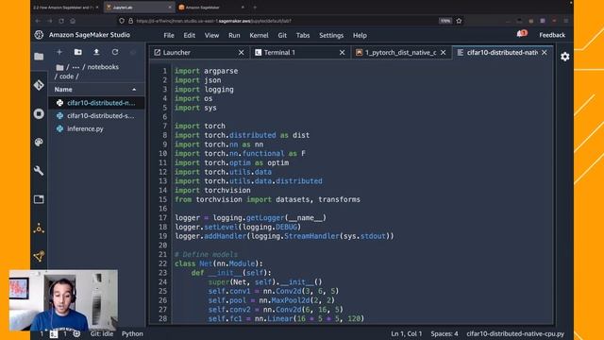Click the cifar10-distributed-native-cpu.py status bar filename

pos(515,333)
